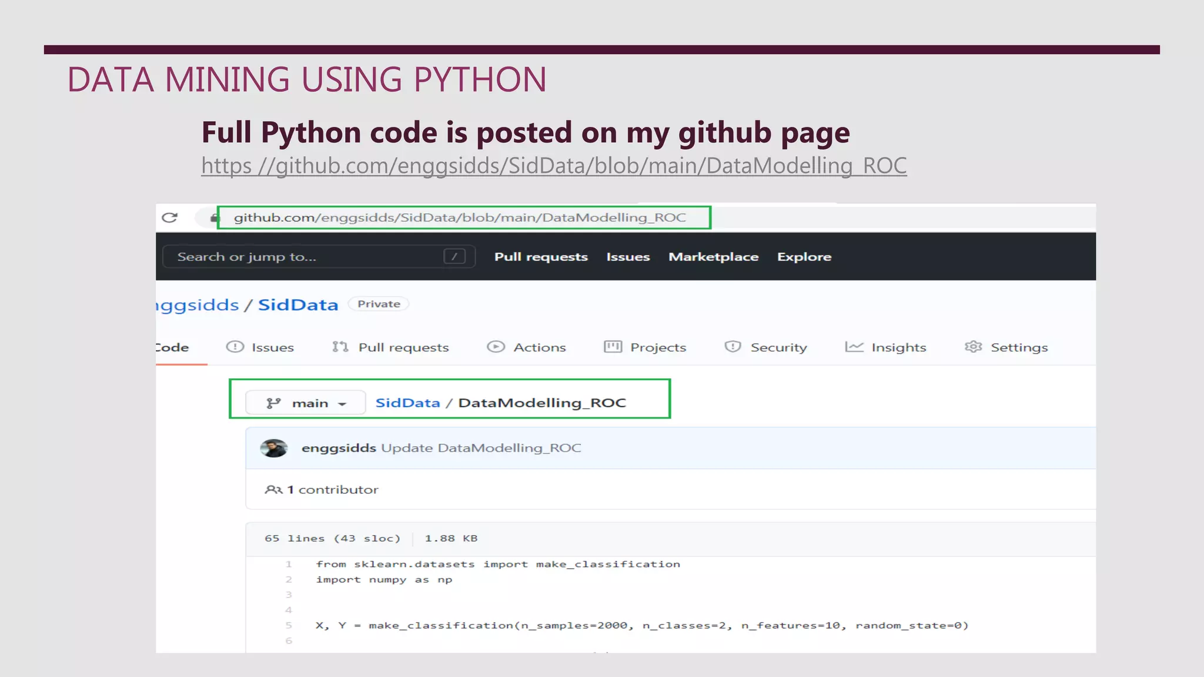Click the contributors people icon

click(x=273, y=490)
